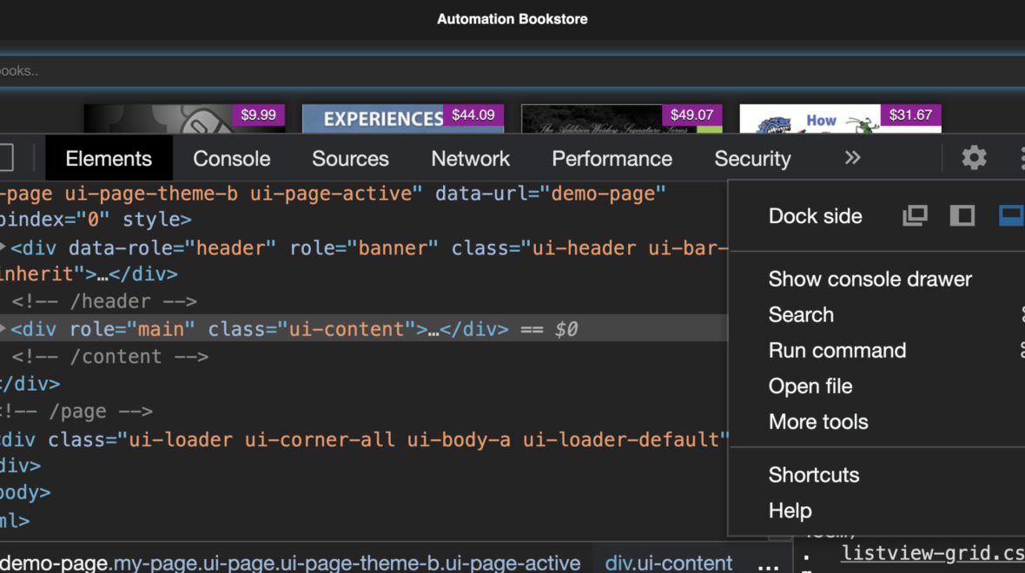Click "Help" at the menu bottom
Viewport: 1025px width, 573px height.
[790, 510]
